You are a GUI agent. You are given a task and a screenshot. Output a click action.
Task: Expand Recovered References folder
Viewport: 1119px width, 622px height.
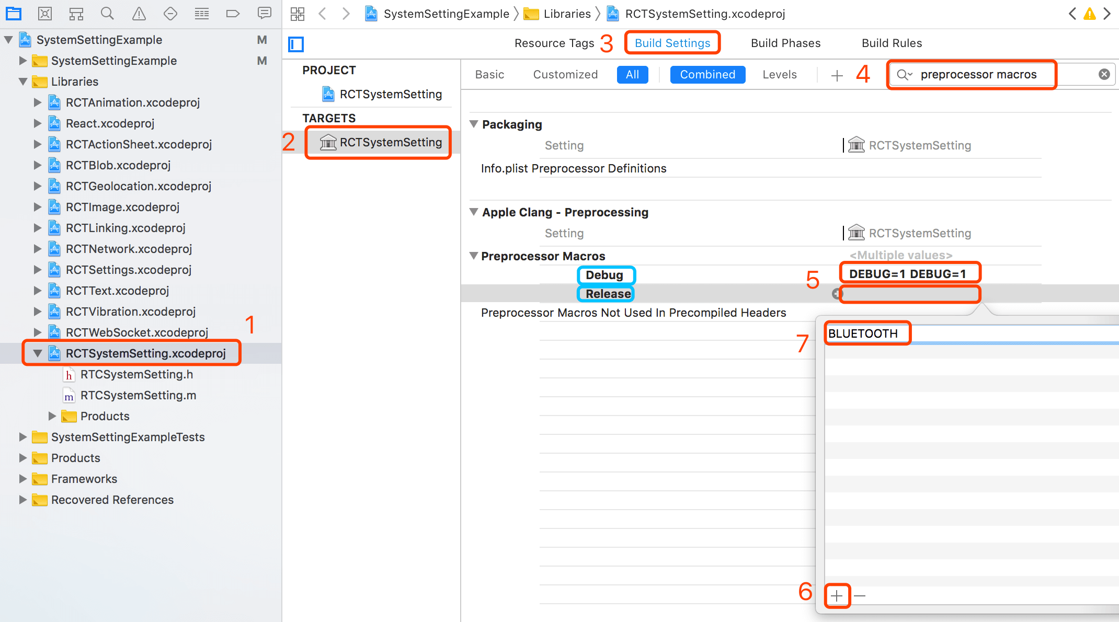click(x=22, y=500)
